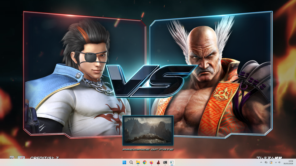This screenshot has width=296, height=166.
Task: Open the volume tray icon
Action: pyautogui.click(x=279, y=162)
